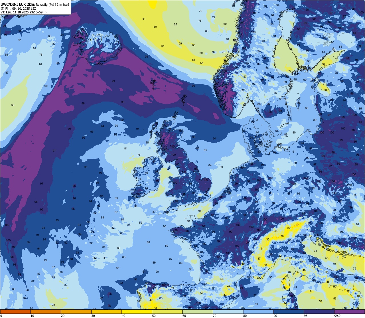The image size is (365, 318).
Task: Pick the 95–99.9 navy legend segment
Action: click(319, 311)
